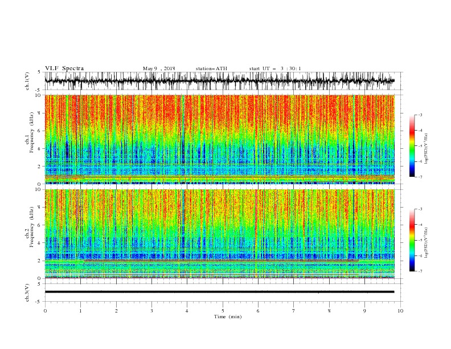451x349 pixels.
Task: Click the "ch.1(V)" axis label
Action: tap(27, 81)
